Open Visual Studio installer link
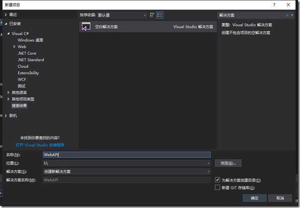 coord(40,145)
